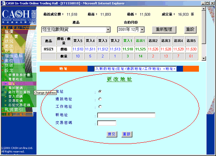Click the quote panel scroll-down arrow
Viewport: 216px width, 156px height.
tap(204, 58)
